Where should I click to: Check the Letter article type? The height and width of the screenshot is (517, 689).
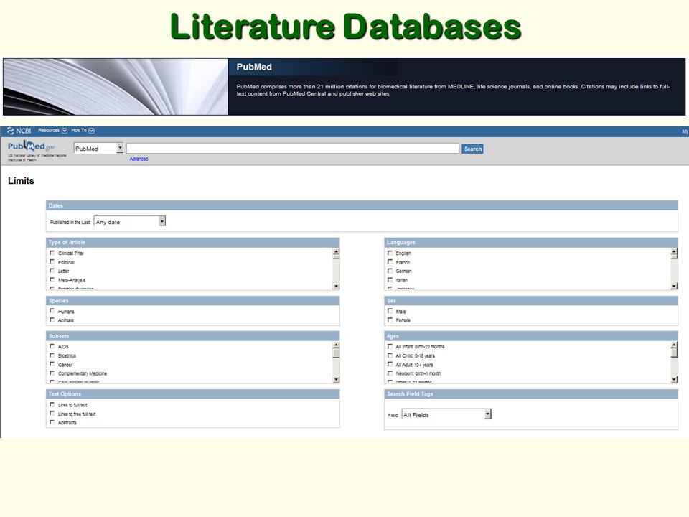point(52,271)
